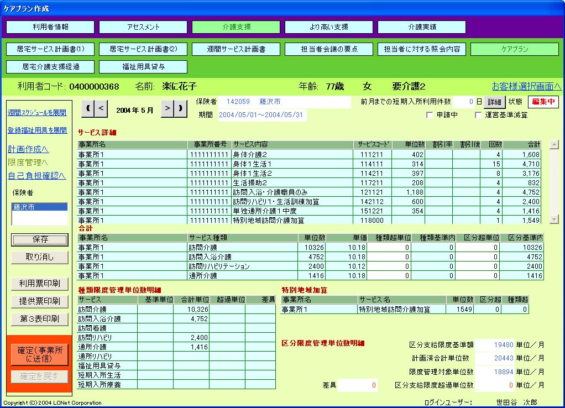Show the 週間サービス計画書 page
Image resolution: width=565 pixels, height=408 pixels.
(236, 49)
